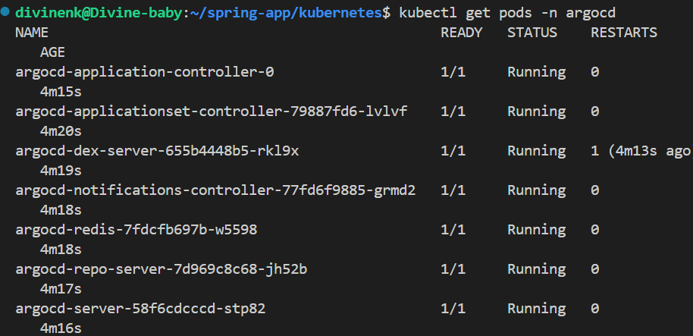Click the AGE column header
The width and height of the screenshot is (693, 336).
(52, 52)
